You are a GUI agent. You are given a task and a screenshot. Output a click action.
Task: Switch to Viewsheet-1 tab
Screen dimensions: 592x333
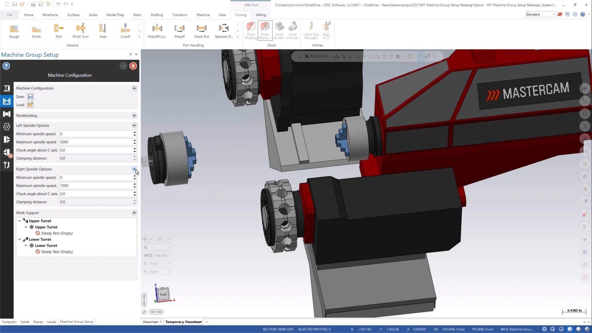coord(152,322)
